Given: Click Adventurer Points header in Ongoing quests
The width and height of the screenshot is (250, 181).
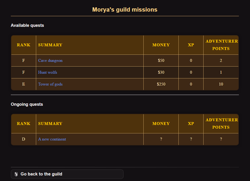Looking at the screenshot, I should pyautogui.click(x=221, y=124).
